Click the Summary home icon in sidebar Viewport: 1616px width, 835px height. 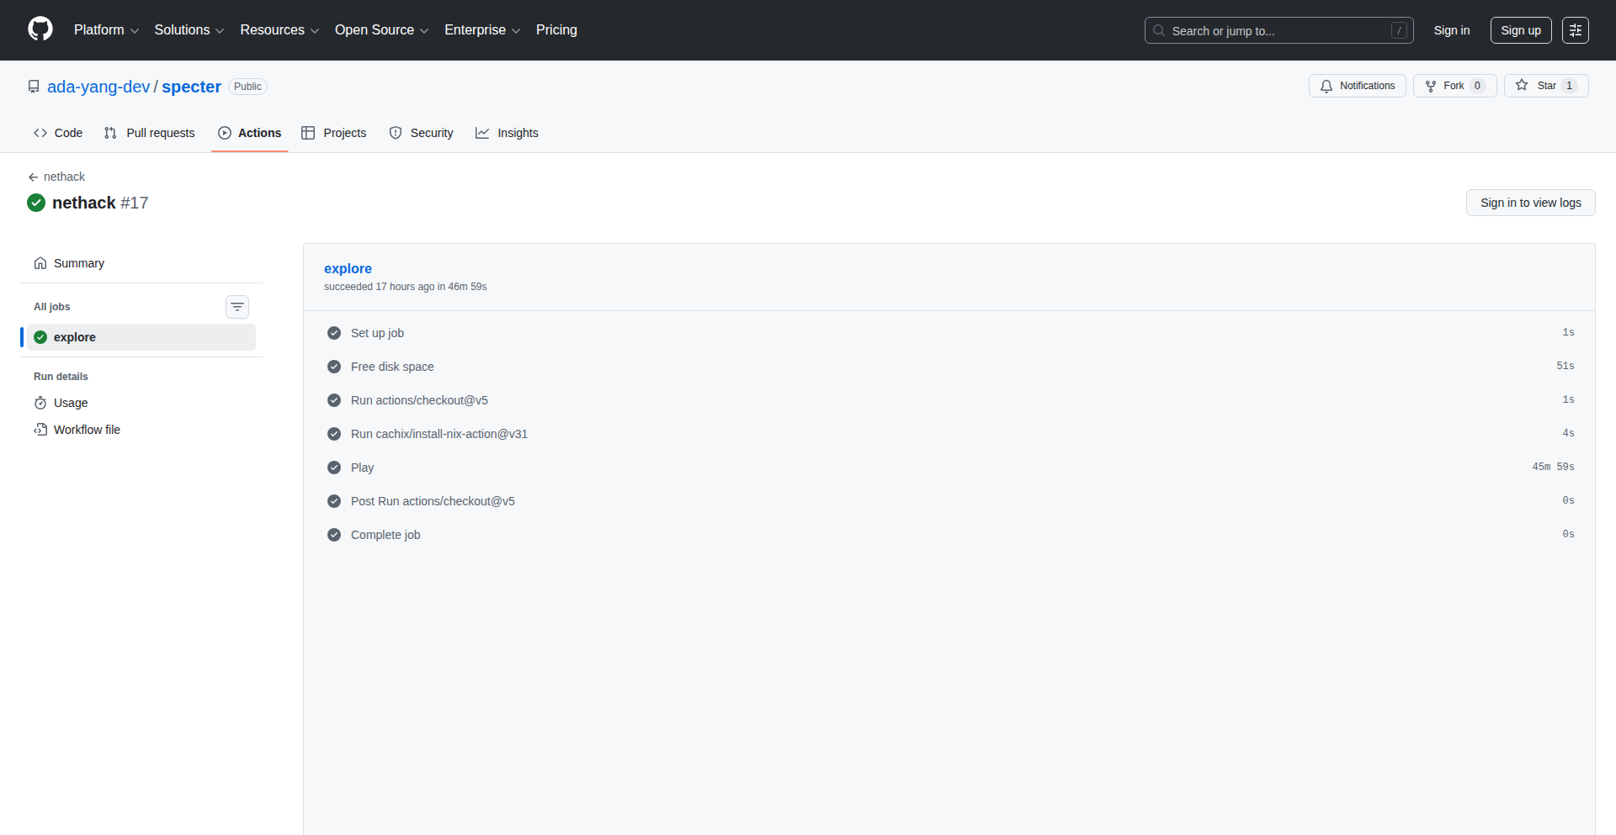[x=40, y=262]
